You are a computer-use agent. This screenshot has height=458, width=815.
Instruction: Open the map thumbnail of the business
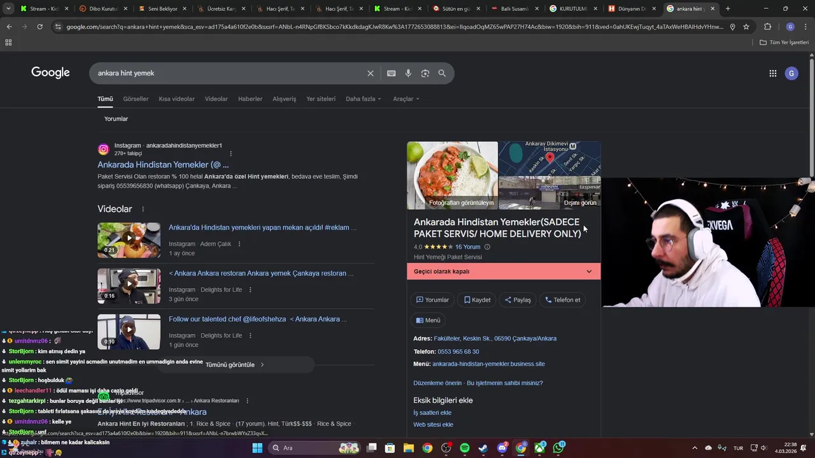point(549,158)
